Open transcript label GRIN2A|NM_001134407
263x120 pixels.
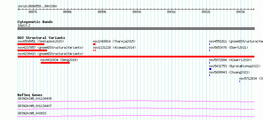35,106
